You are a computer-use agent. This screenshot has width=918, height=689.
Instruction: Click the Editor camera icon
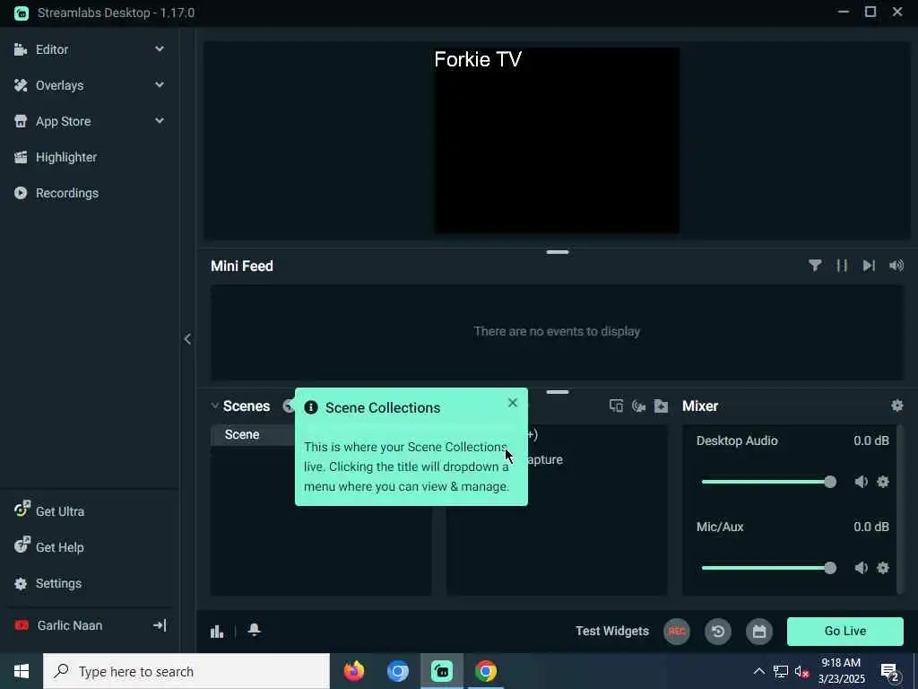[x=21, y=50]
